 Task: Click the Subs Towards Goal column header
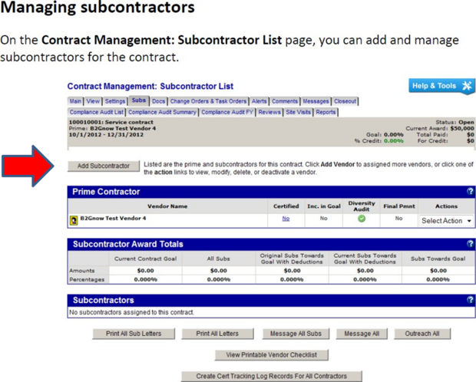[438, 259]
